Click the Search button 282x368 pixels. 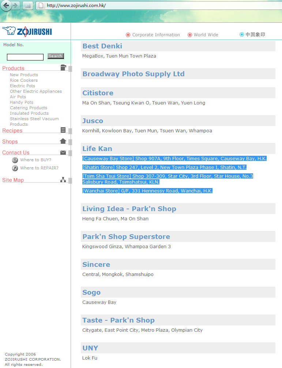point(56,56)
